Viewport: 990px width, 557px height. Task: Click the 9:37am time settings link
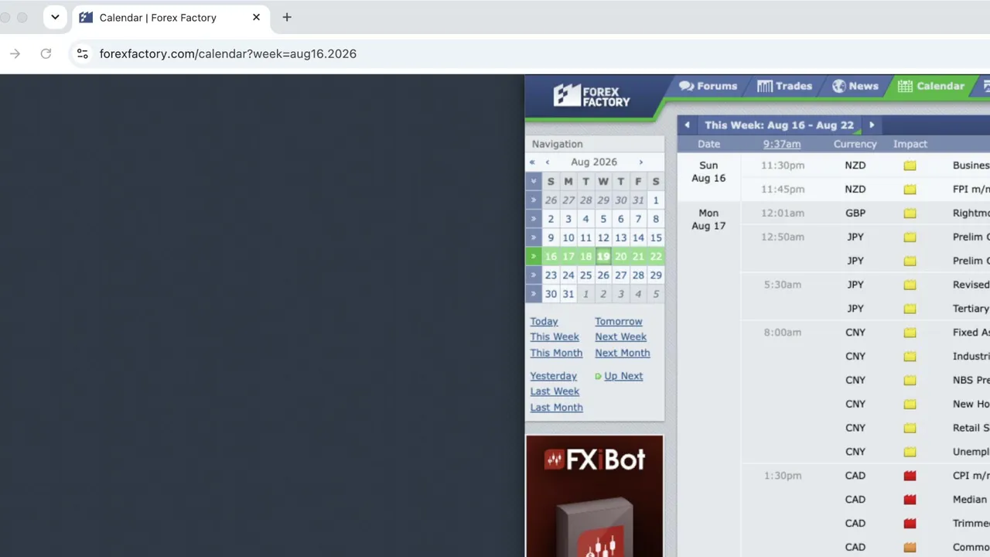(782, 144)
